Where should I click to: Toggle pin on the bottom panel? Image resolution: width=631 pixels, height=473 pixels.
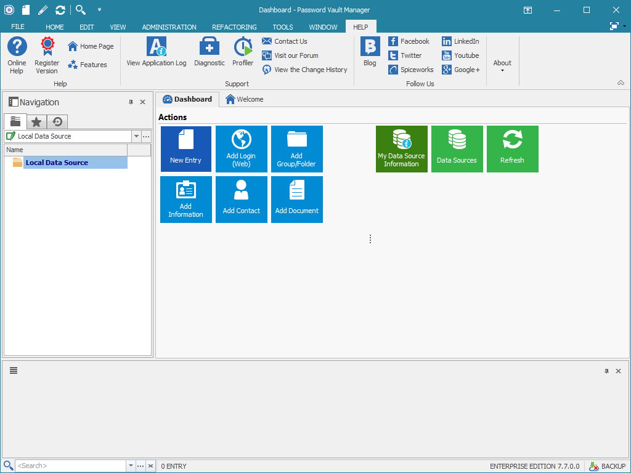click(x=606, y=371)
